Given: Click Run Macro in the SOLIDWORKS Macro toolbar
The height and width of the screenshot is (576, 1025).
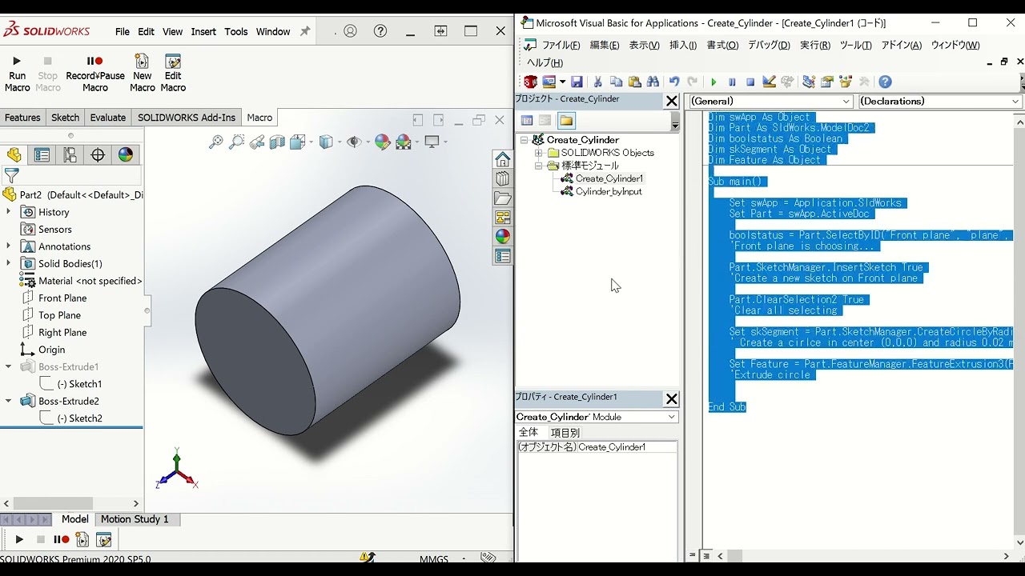Looking at the screenshot, I should click(x=17, y=74).
